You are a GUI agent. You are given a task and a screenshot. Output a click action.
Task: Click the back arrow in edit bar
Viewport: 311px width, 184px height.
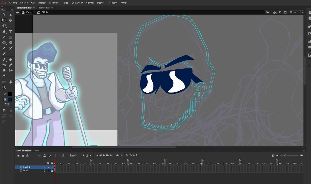17,12
